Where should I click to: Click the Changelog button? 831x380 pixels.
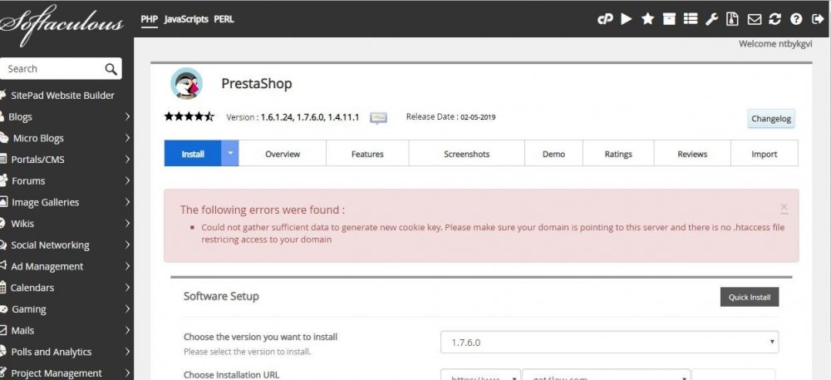pyautogui.click(x=771, y=119)
